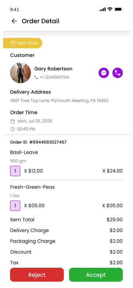Go back using the arrow icon
133x288 pixels.
point(14,21)
